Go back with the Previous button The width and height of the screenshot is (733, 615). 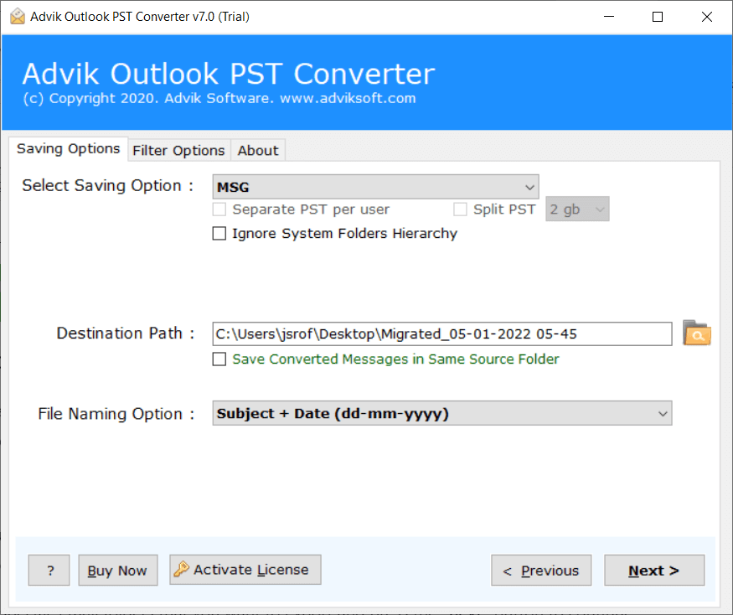(x=541, y=570)
